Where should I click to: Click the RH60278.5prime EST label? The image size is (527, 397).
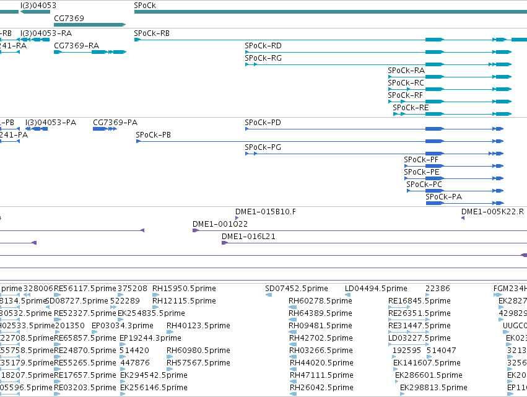point(320,301)
